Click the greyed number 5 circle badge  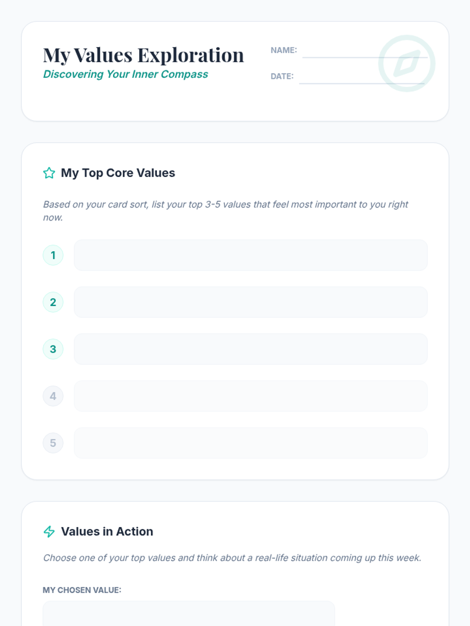pyautogui.click(x=53, y=443)
